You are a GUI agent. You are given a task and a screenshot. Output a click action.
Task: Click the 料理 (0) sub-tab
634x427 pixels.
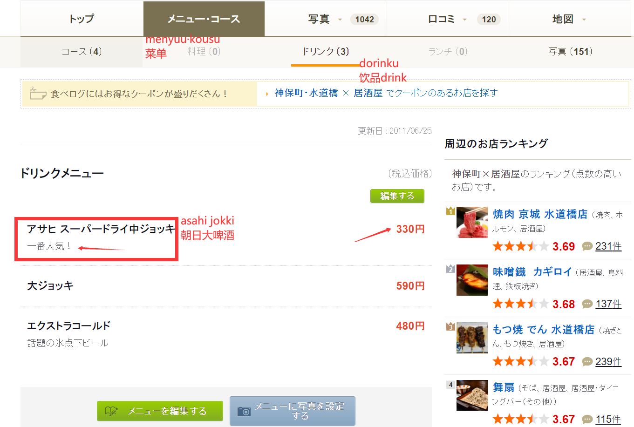pyautogui.click(x=204, y=52)
